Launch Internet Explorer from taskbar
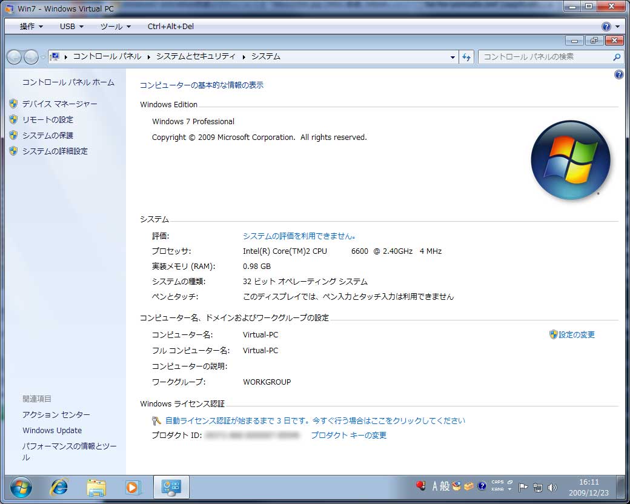This screenshot has width=630, height=504. (x=59, y=488)
